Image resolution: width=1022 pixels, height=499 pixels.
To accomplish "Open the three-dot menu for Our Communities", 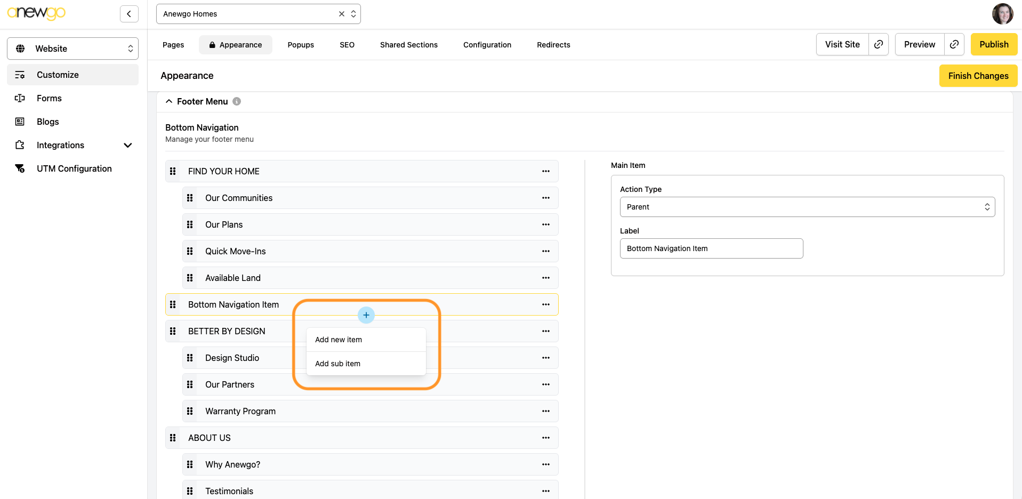I will (545, 198).
